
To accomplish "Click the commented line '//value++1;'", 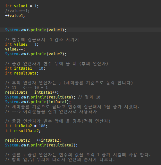I will point(17,11).
